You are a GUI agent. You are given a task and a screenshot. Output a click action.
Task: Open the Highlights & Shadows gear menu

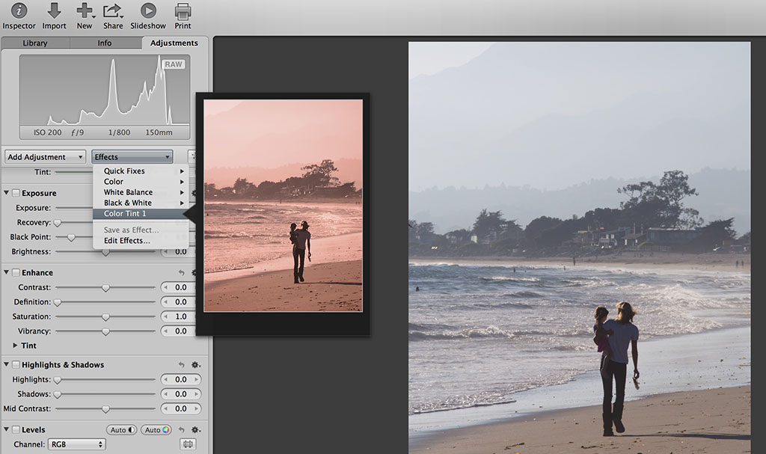(196, 365)
